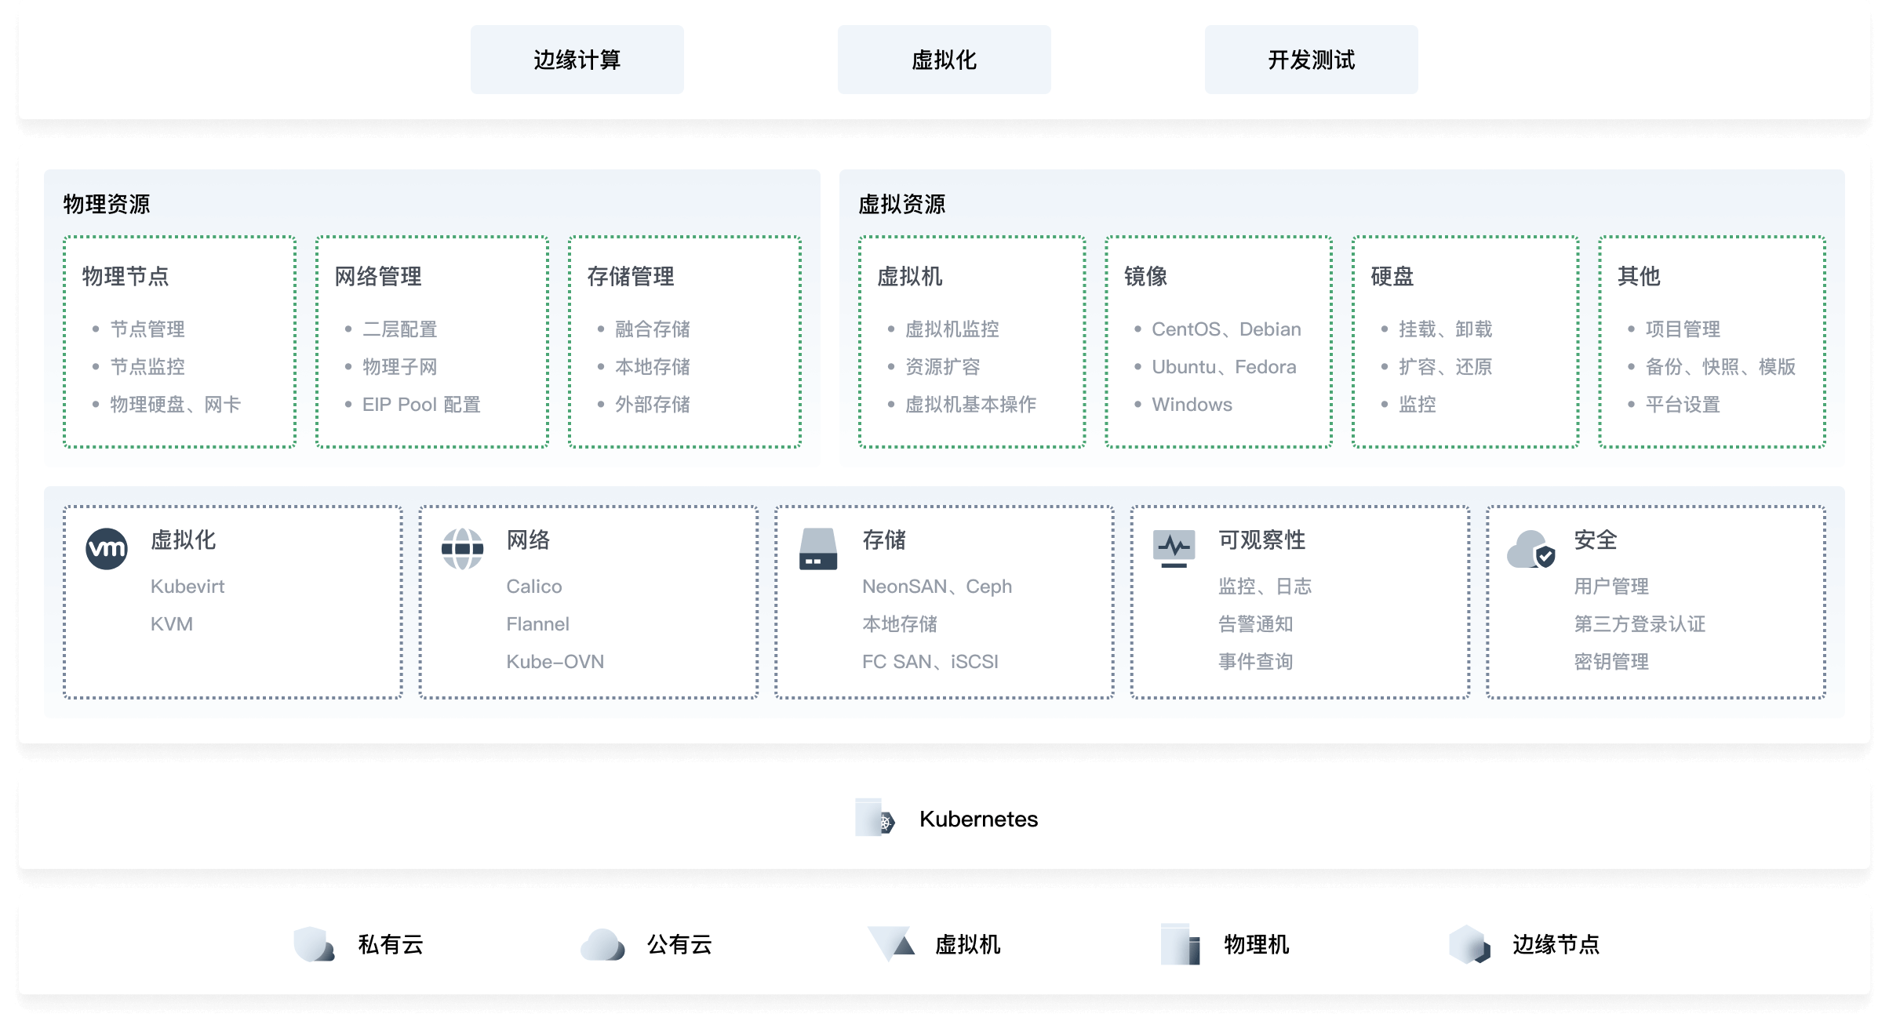1889x1032 pixels.
Task: Select the 边缘计算 button
Action: tap(577, 60)
